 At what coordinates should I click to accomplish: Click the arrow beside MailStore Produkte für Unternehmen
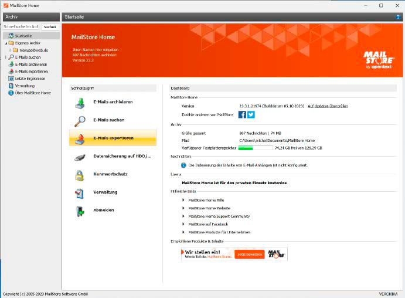[x=183, y=232]
